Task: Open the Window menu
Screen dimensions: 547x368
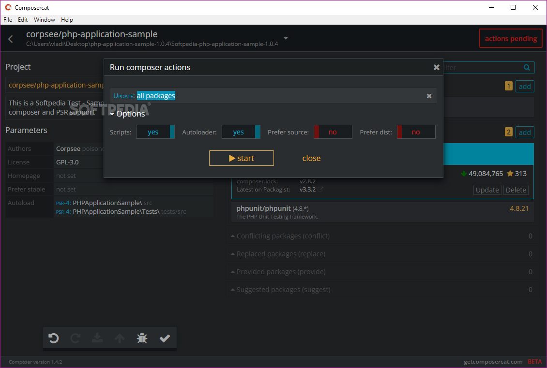Action: coord(45,20)
